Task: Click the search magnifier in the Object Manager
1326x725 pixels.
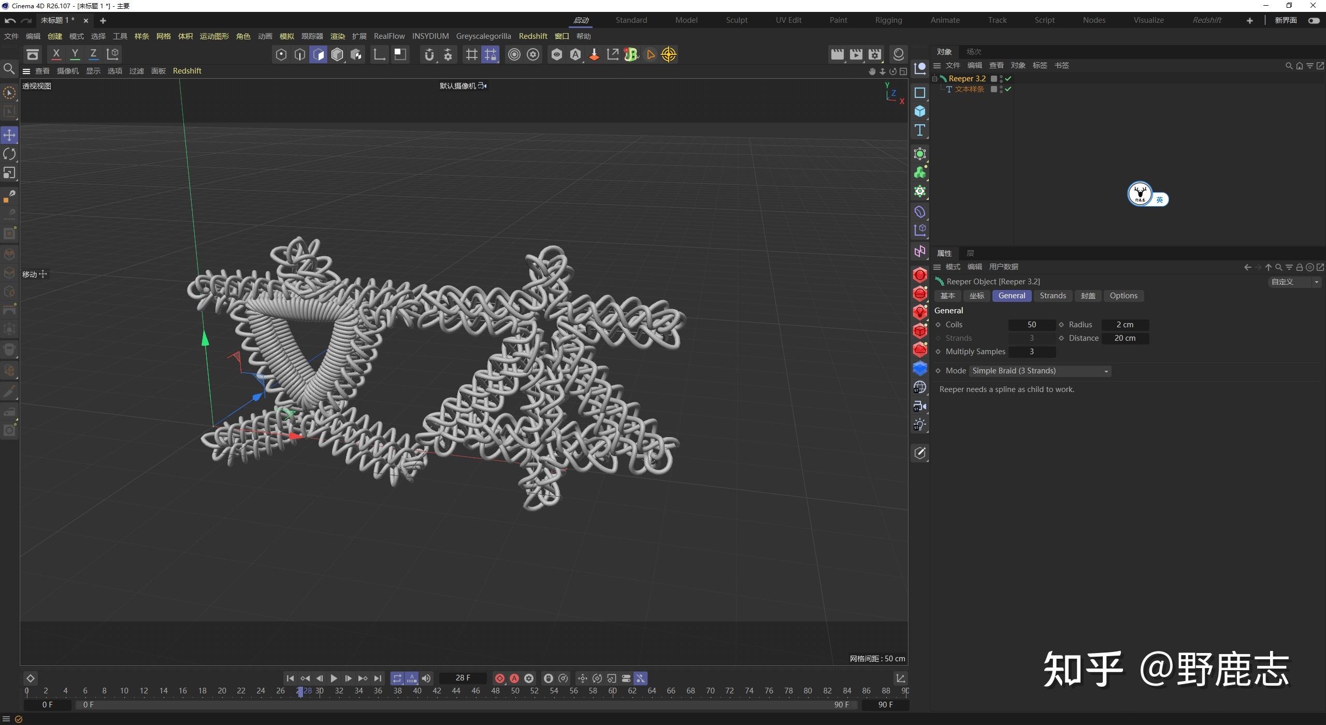Action: click(1288, 66)
